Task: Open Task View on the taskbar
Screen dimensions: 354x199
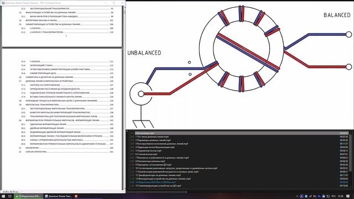Action: [10, 196]
